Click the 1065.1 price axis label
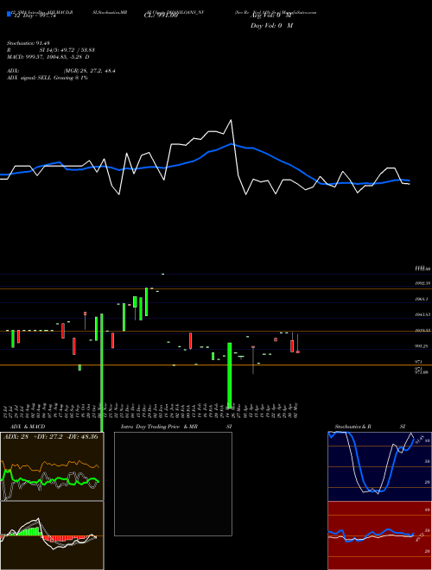This screenshot has height=570, width=432. pyautogui.click(x=422, y=299)
